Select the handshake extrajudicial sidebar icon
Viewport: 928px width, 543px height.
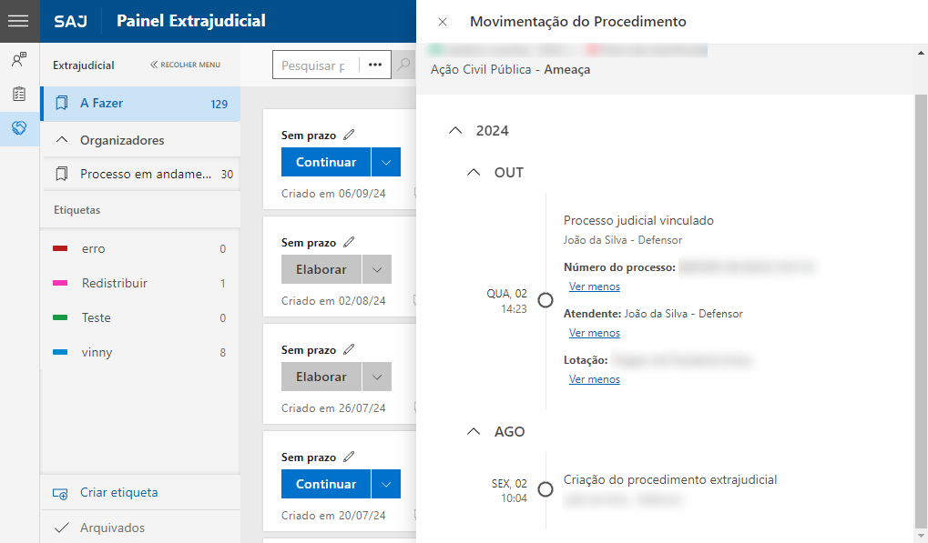pyautogui.click(x=19, y=127)
